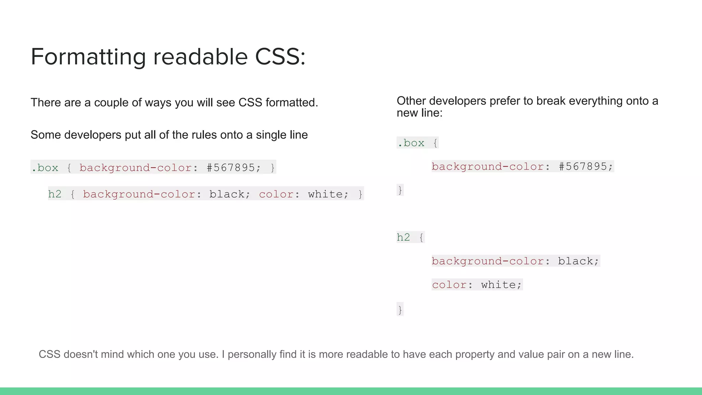702x395 pixels.
Task: Click the closing brace ending the single-line h2 rule
Action: pos(360,194)
